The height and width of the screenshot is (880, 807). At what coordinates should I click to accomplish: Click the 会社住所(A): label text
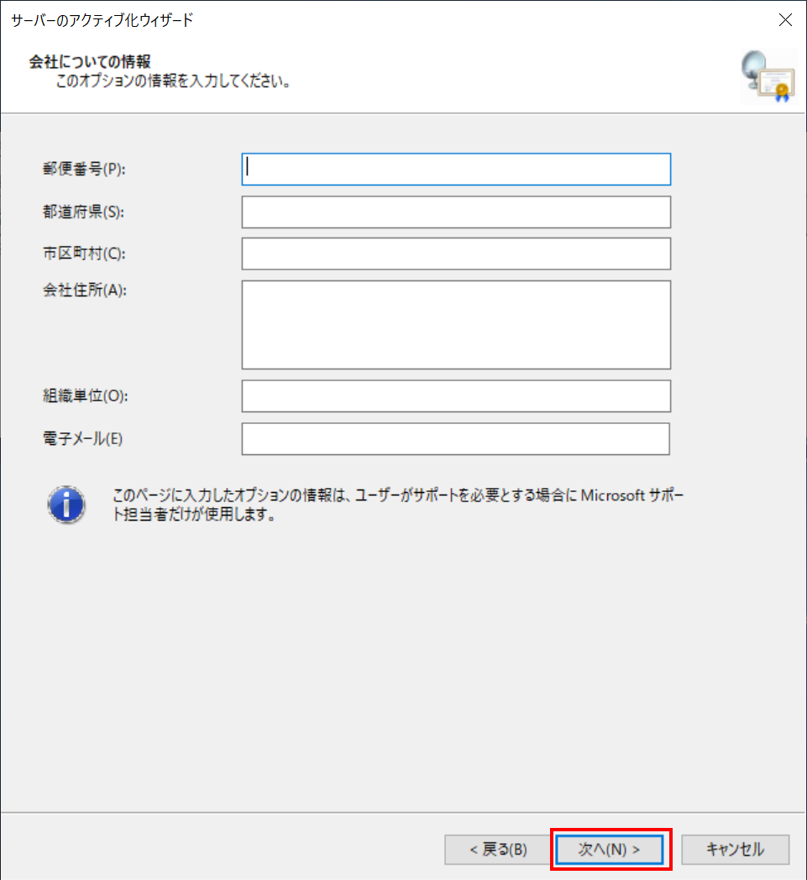click(x=85, y=290)
